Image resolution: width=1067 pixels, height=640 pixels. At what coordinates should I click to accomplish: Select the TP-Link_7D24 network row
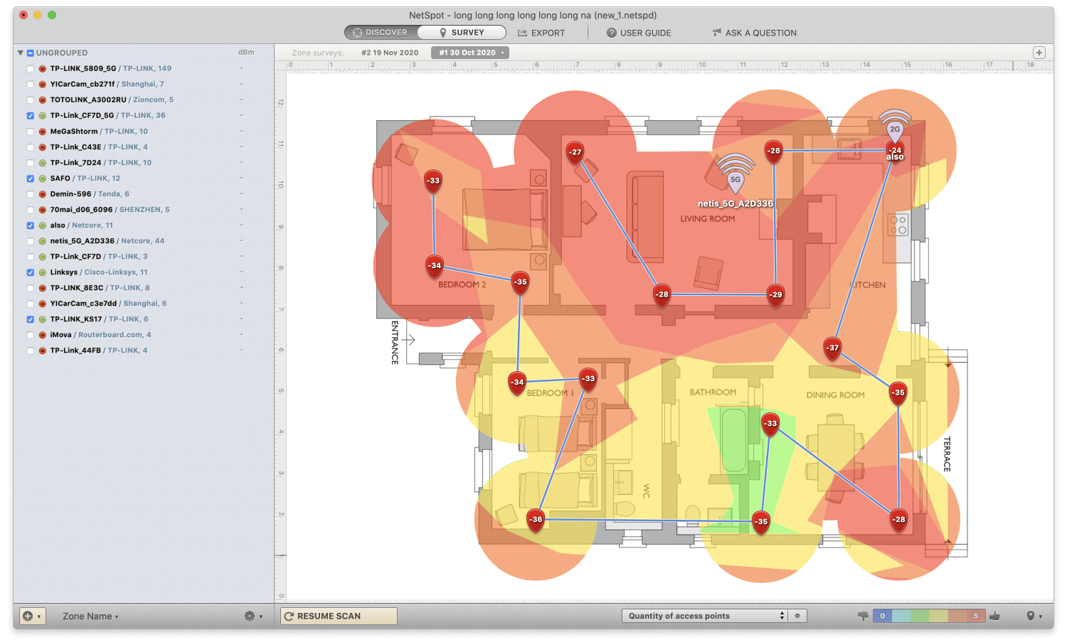click(144, 163)
